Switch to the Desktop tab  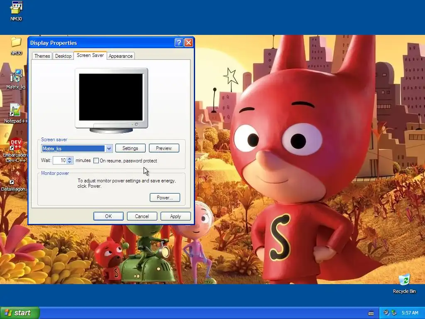63,56
